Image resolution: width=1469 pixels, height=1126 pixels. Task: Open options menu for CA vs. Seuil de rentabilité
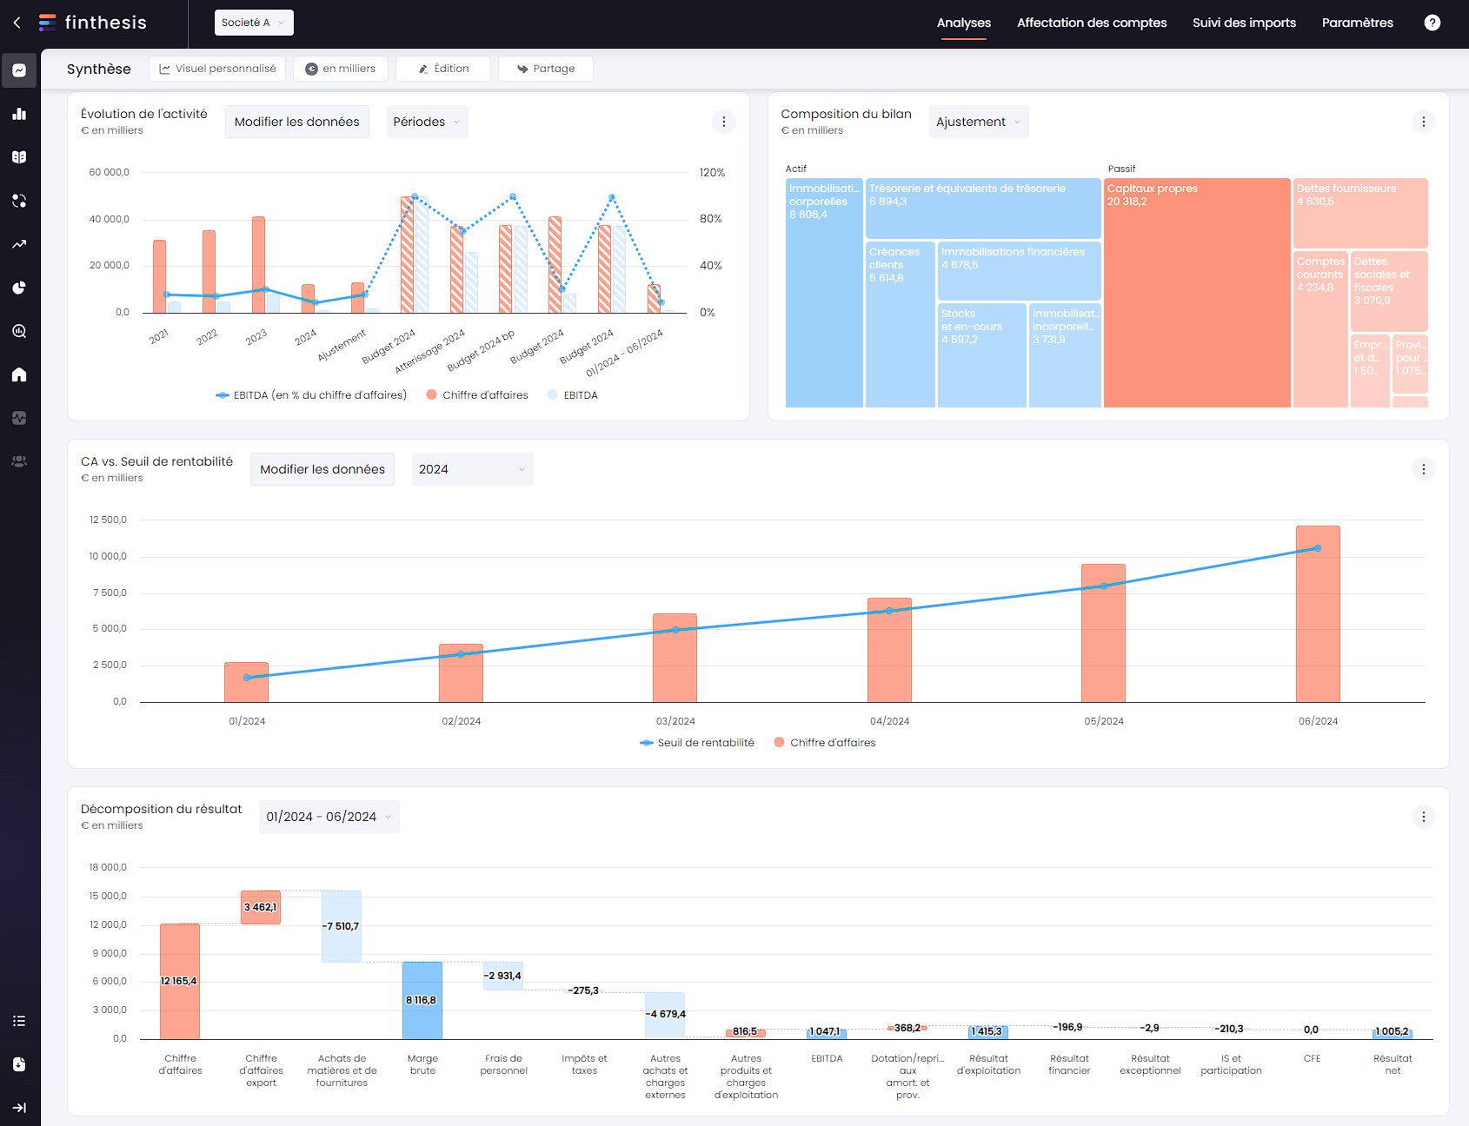tap(1423, 469)
